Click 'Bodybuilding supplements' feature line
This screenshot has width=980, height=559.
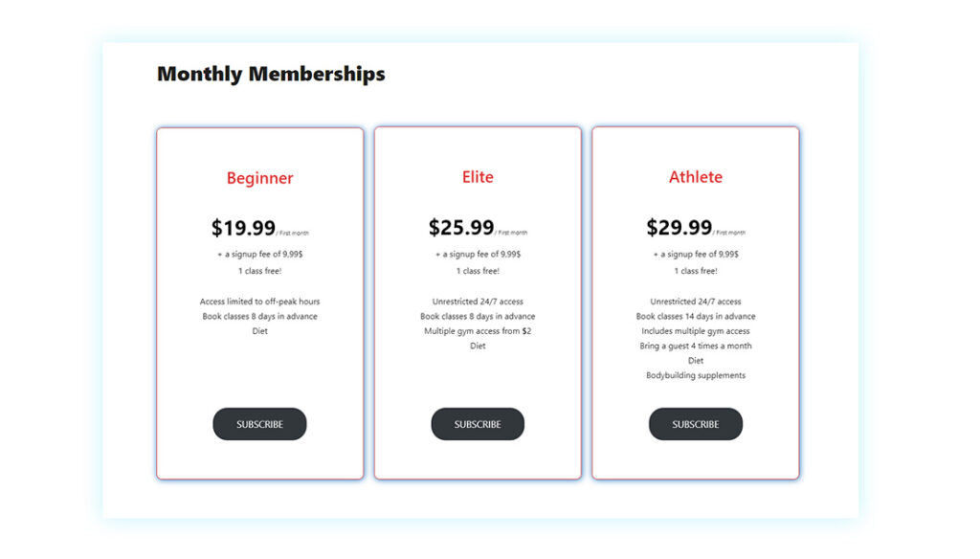click(x=696, y=375)
